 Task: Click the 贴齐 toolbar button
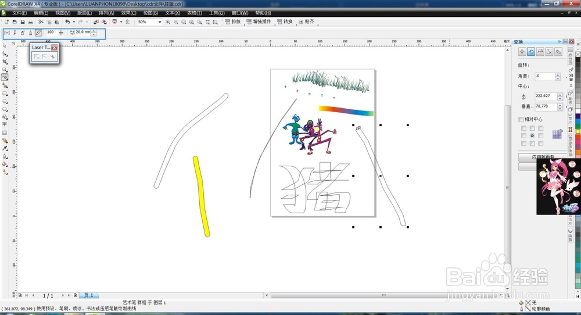(x=306, y=22)
